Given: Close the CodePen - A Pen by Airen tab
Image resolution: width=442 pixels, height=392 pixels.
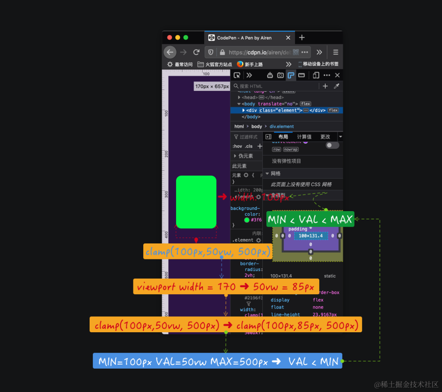Looking at the screenshot, I should point(288,38).
